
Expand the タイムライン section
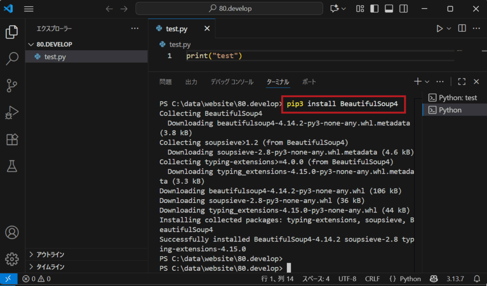pos(50,267)
